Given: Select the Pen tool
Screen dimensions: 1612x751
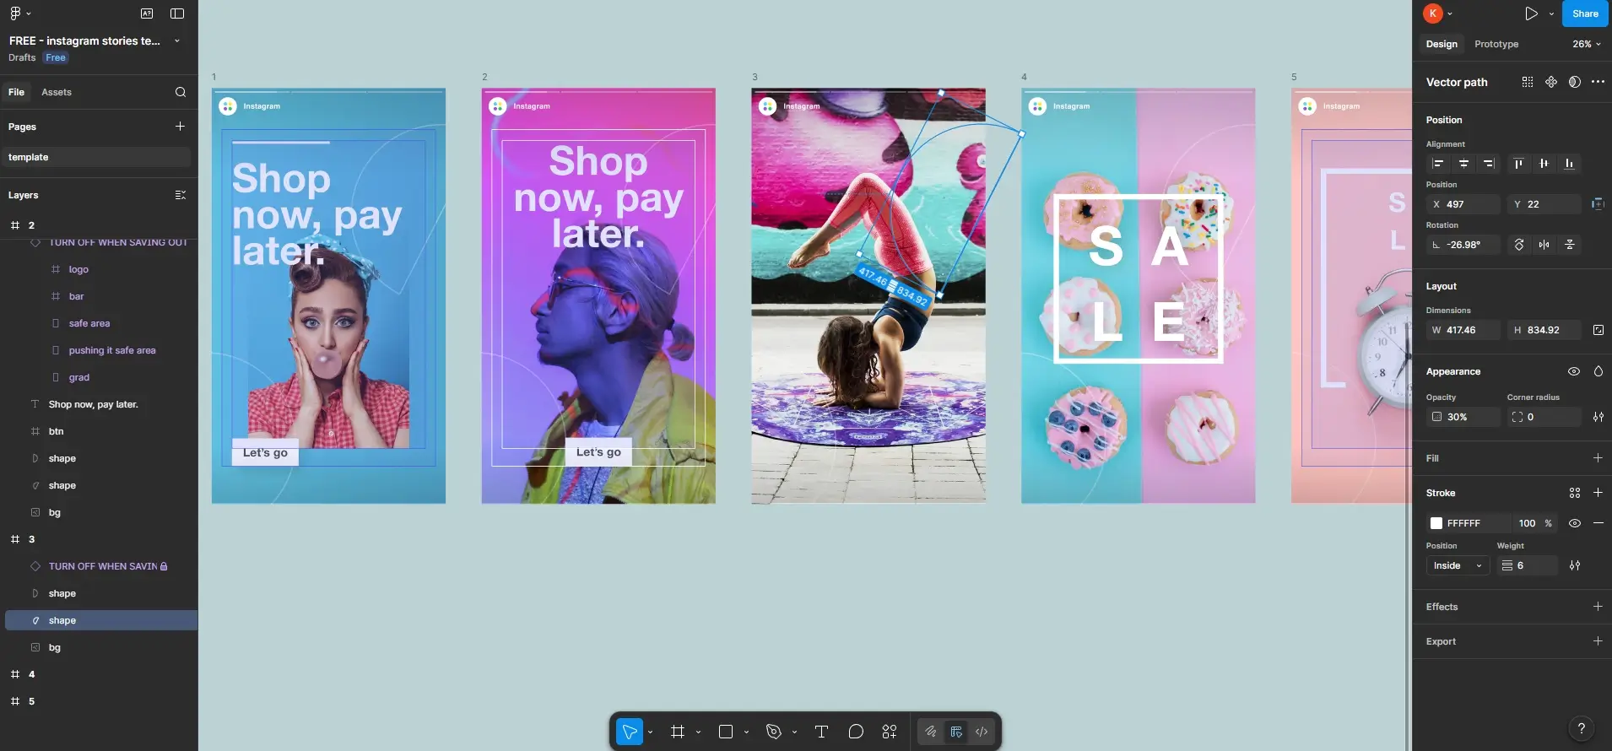Looking at the screenshot, I should (x=774, y=732).
